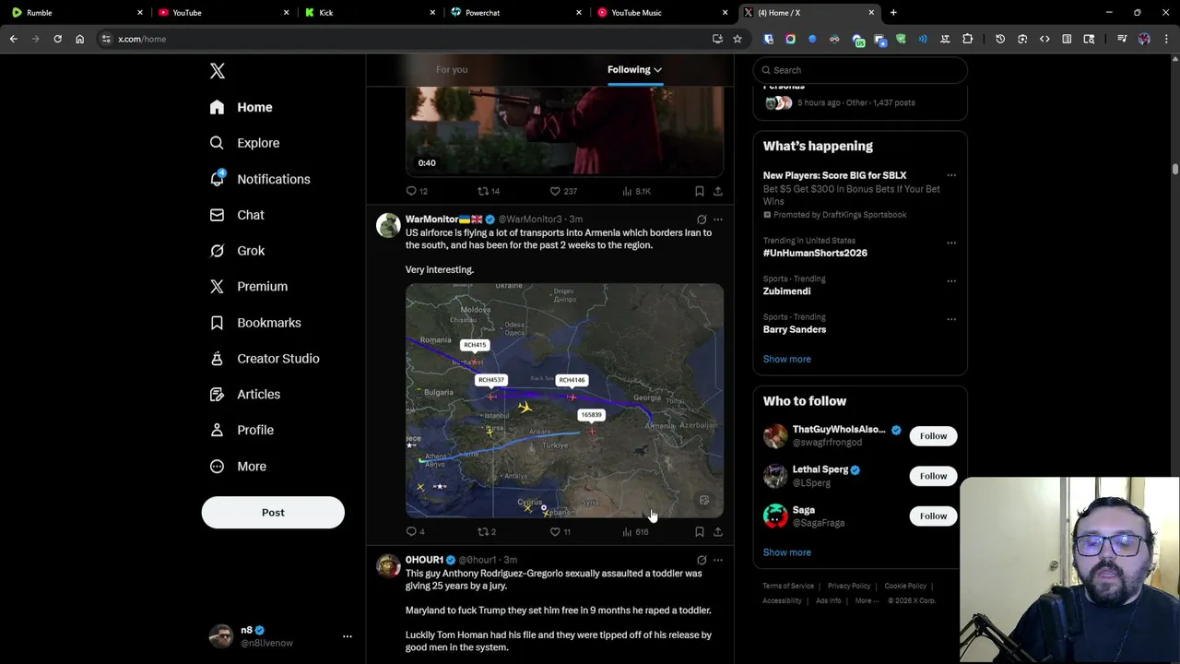Open more menu on 0HOUR1 post
Screen dimensions: 1180x664
pyautogui.click(x=718, y=560)
